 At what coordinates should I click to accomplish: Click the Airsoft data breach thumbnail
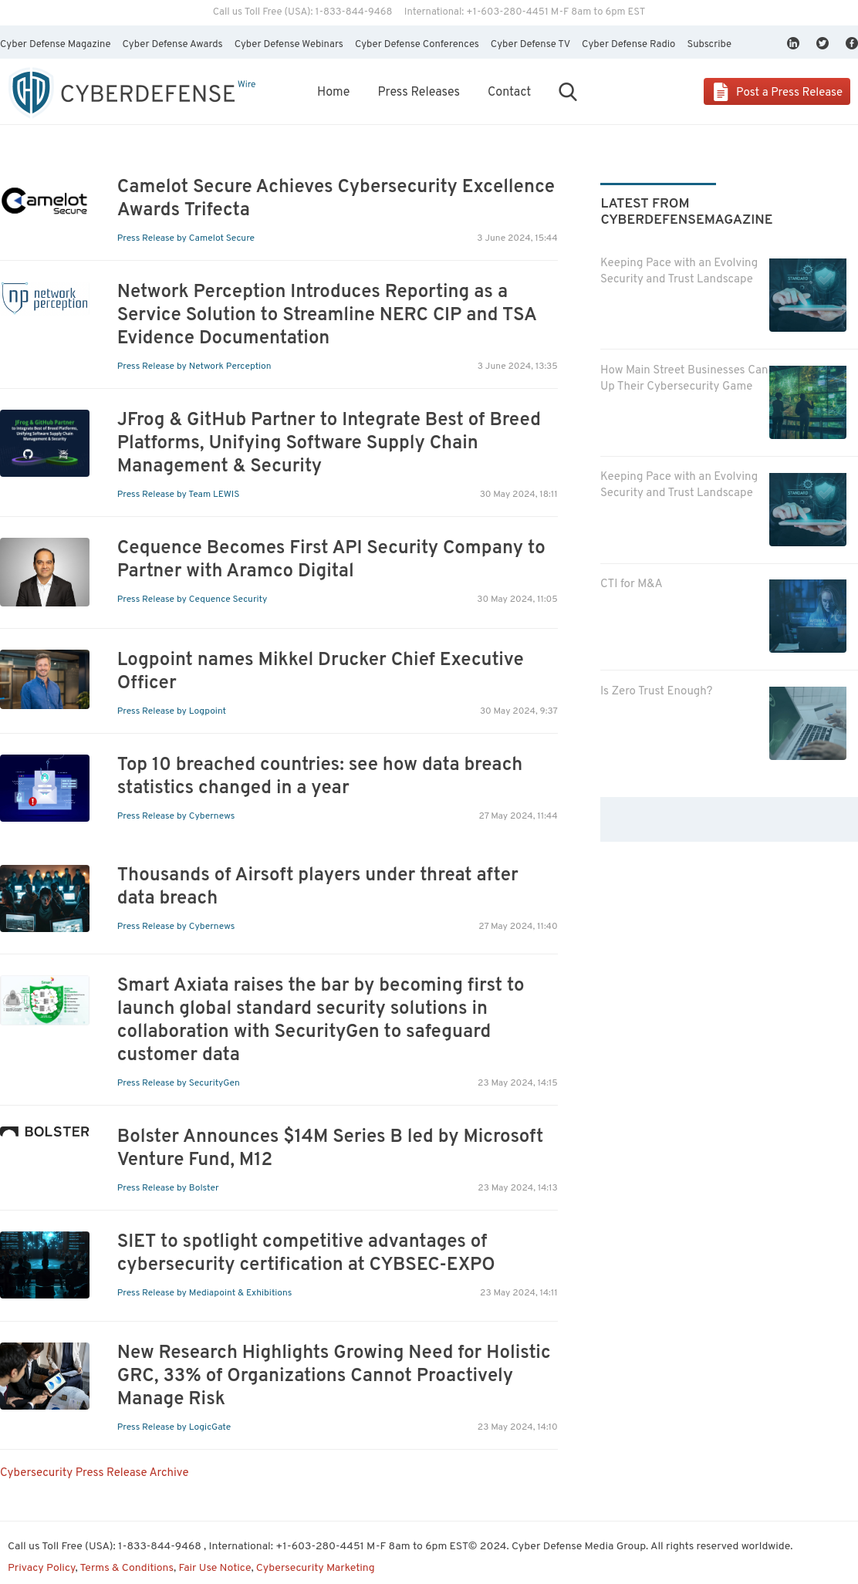pyautogui.click(x=45, y=898)
